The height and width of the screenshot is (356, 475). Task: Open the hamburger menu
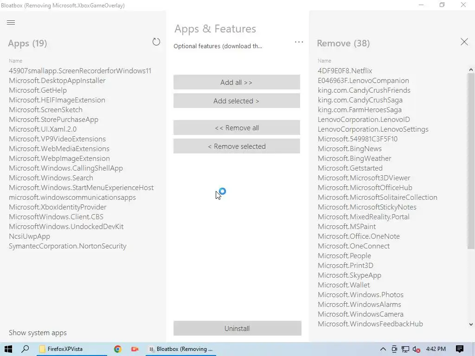point(11,22)
